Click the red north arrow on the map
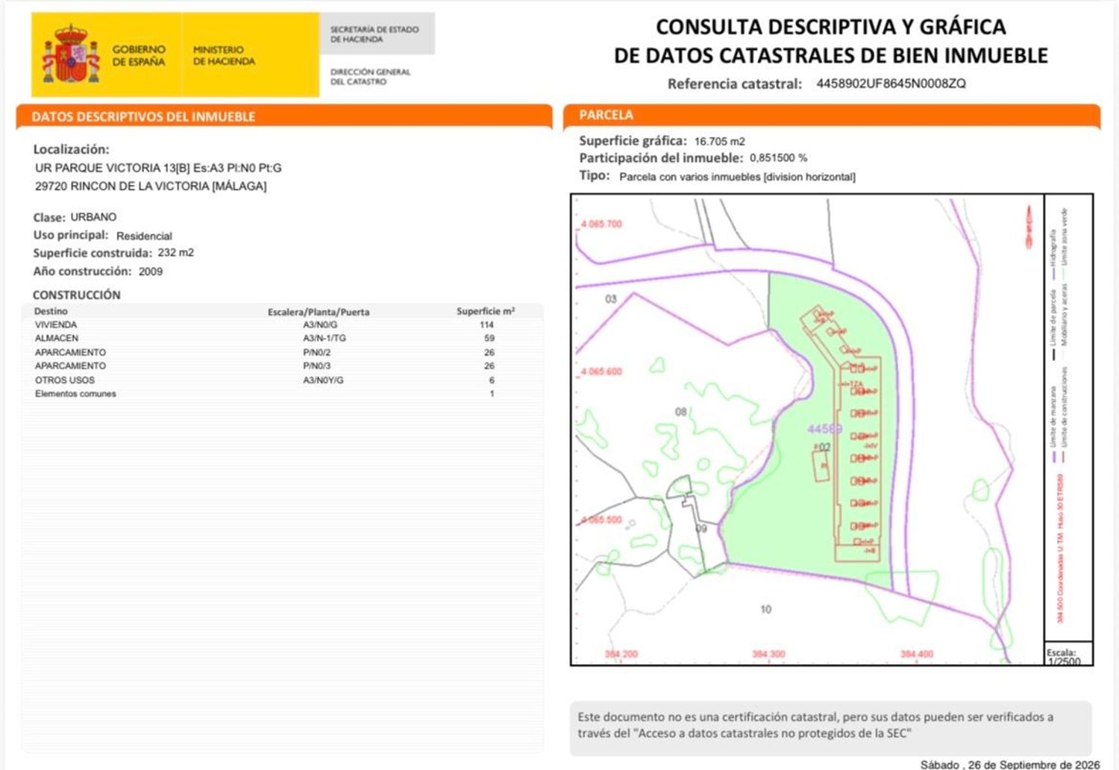This screenshot has height=770, width=1119. coord(1029,226)
